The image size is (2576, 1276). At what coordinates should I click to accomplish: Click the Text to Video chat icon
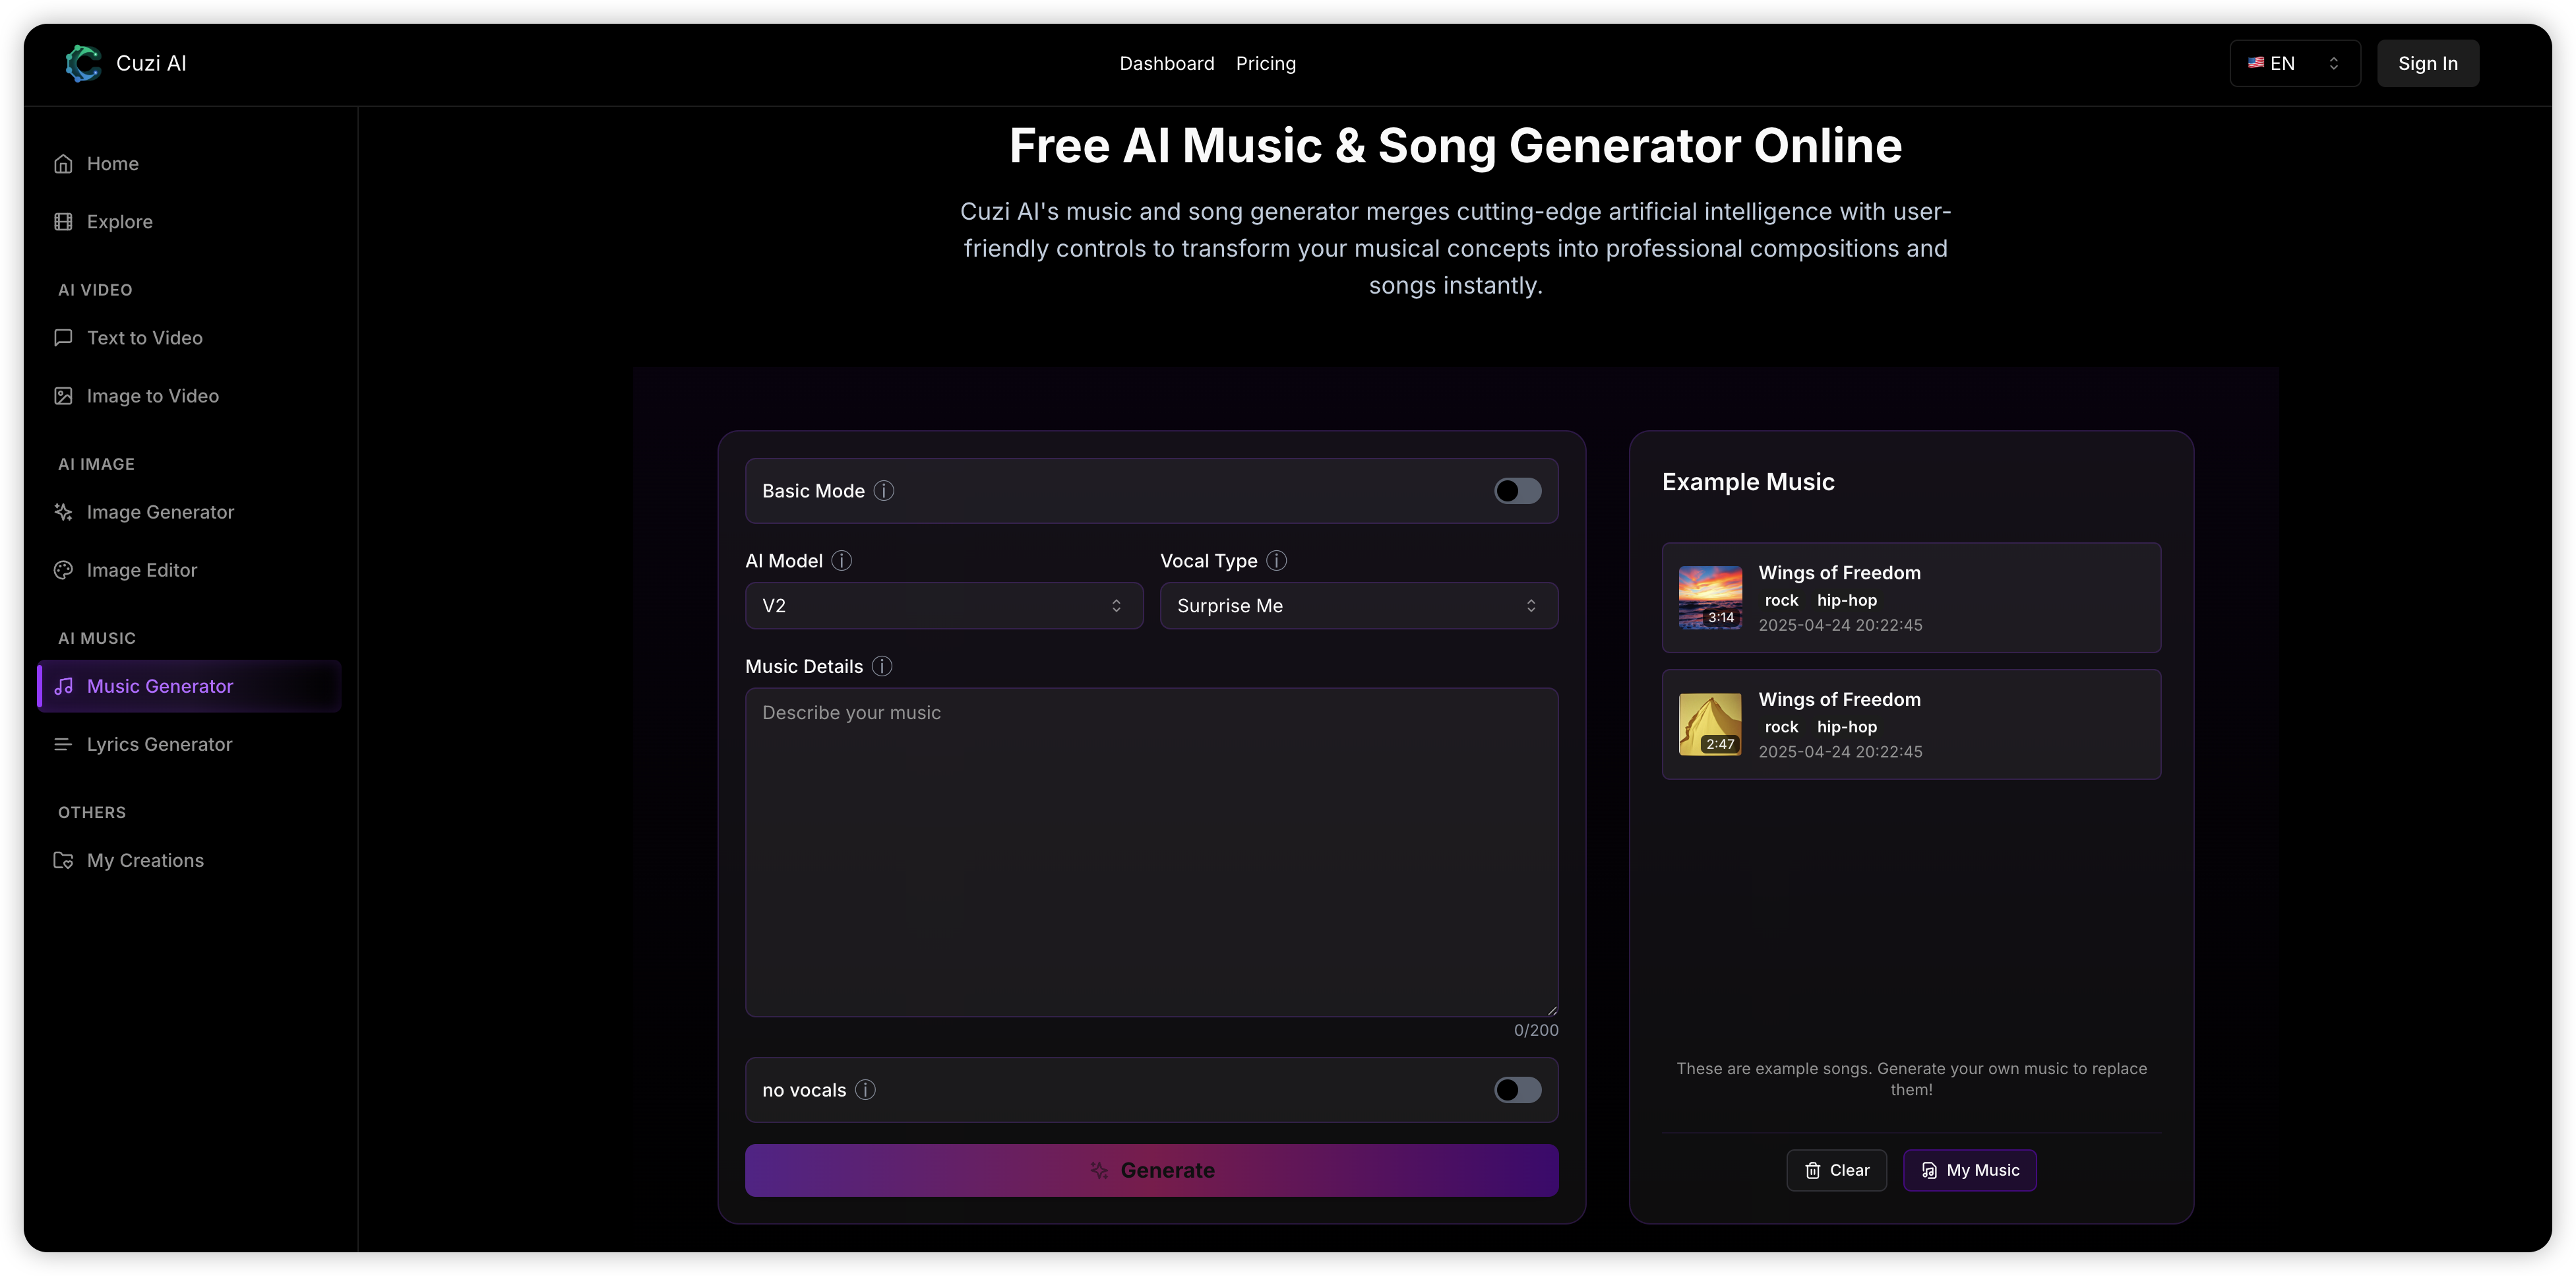(63, 338)
